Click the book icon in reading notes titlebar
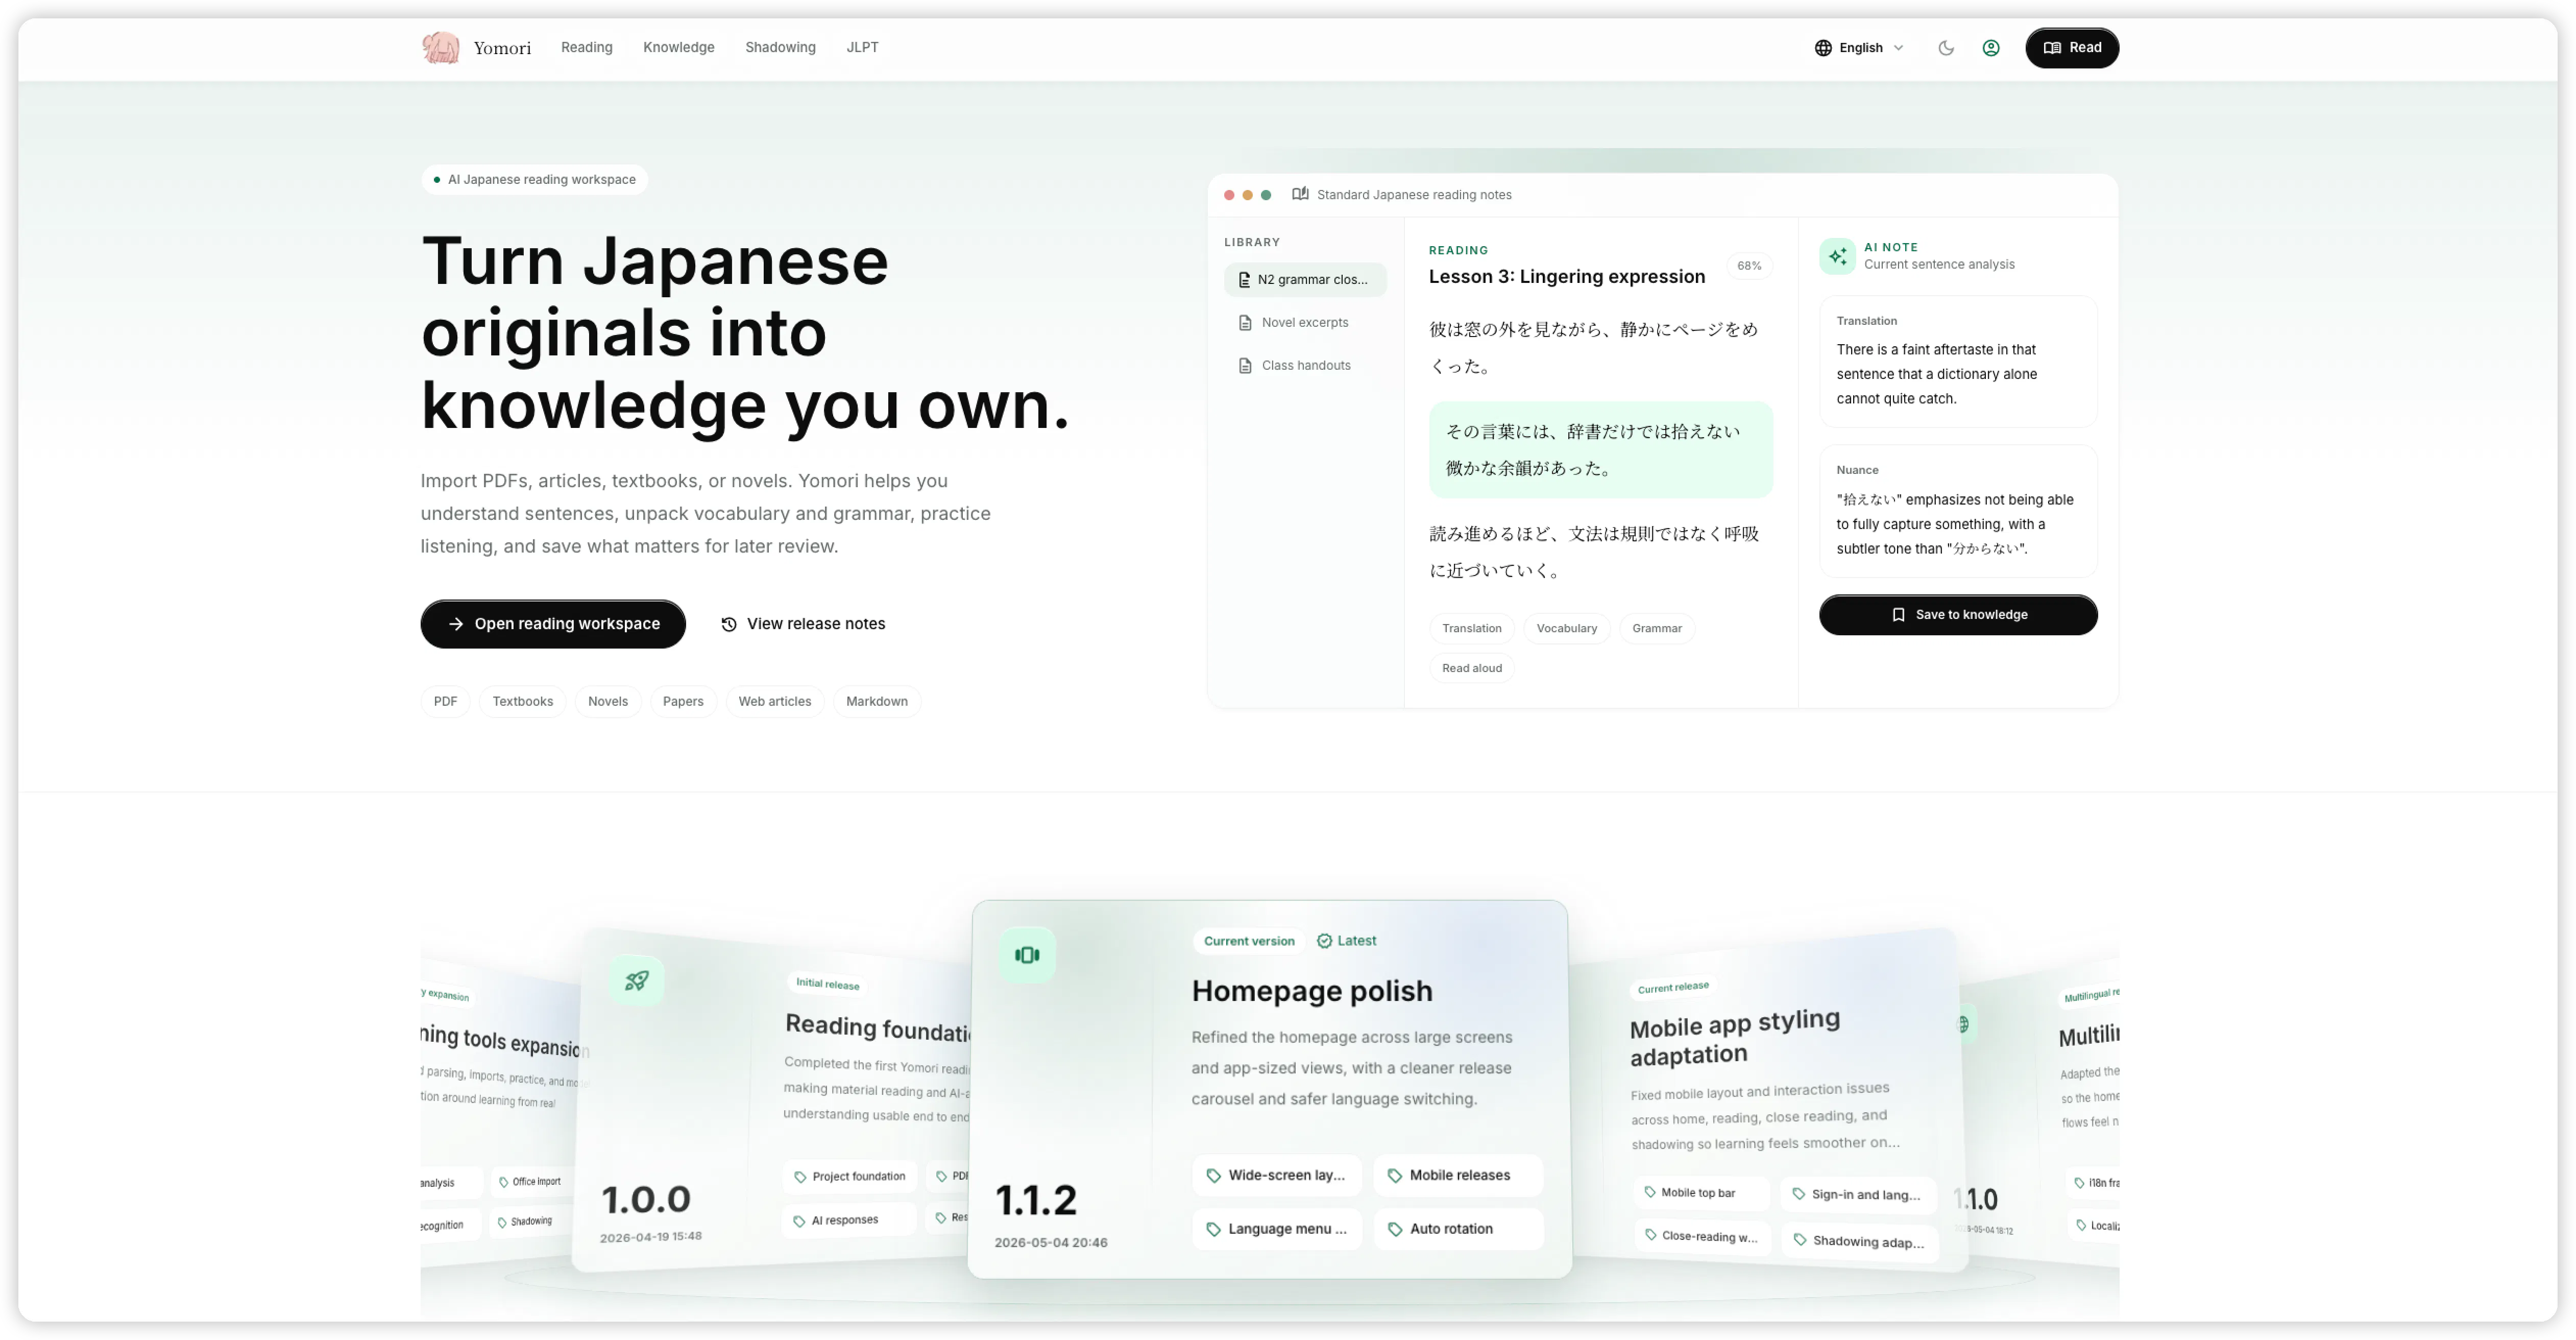 click(1300, 194)
